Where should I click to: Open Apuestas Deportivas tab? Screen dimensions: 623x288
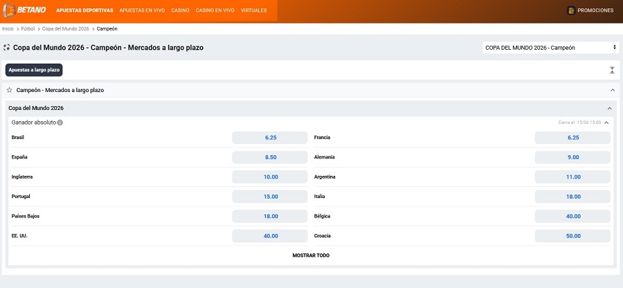tap(84, 10)
